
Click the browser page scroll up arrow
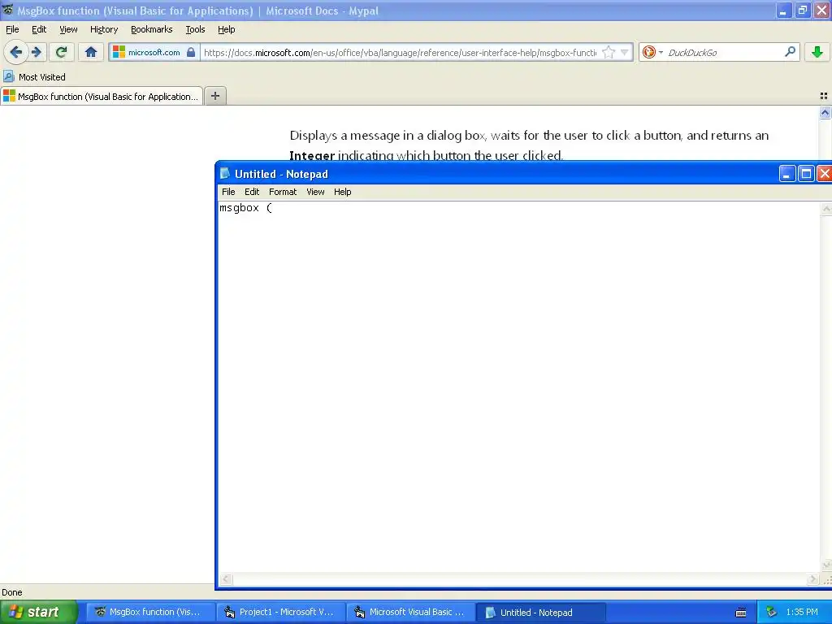[x=825, y=112]
